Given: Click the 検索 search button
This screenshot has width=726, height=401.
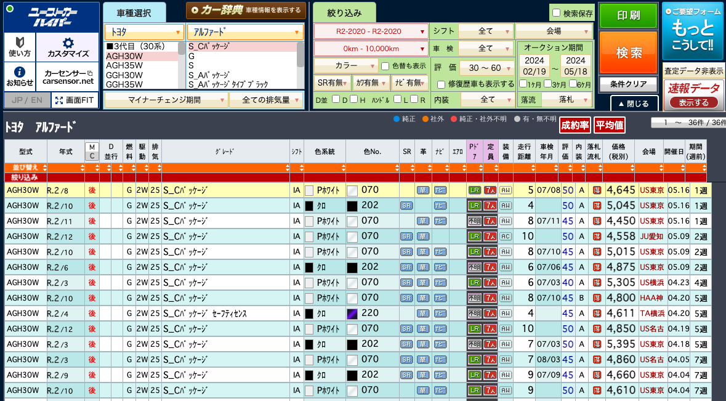Looking at the screenshot, I should pos(628,52).
